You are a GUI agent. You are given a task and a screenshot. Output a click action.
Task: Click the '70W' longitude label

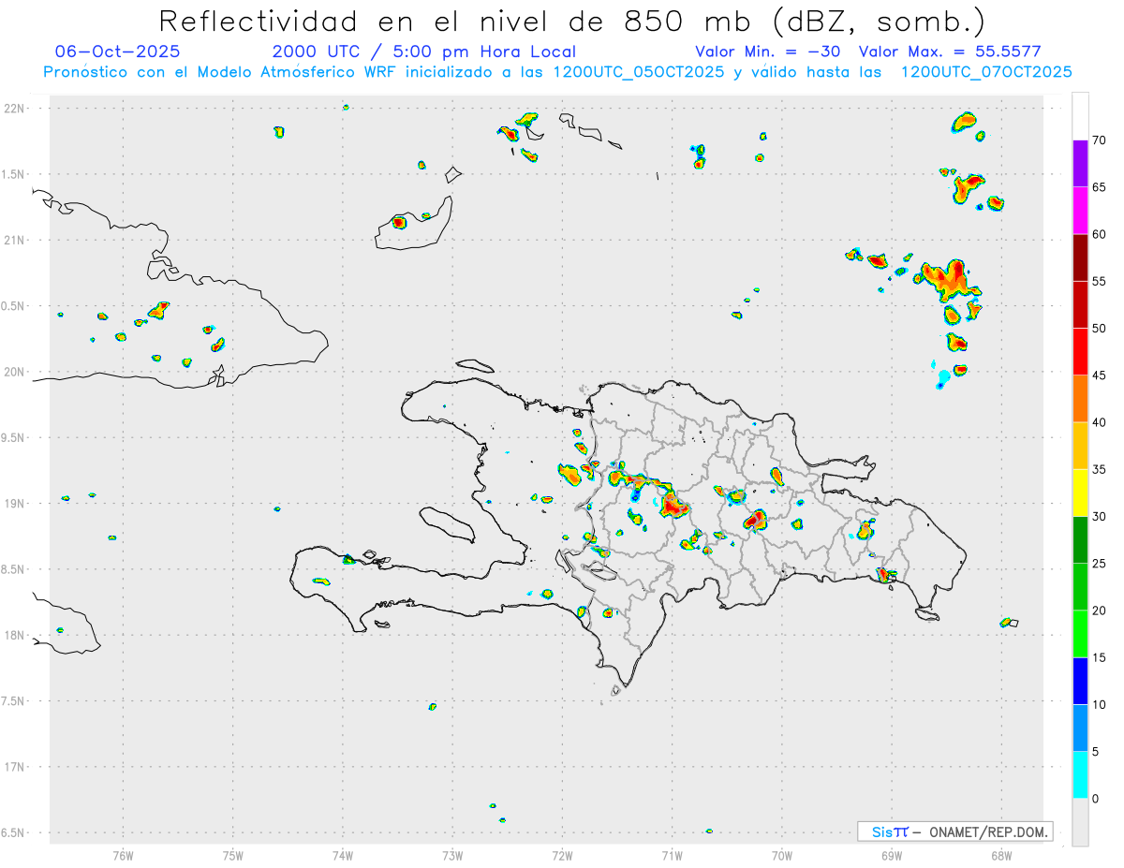[x=782, y=856]
